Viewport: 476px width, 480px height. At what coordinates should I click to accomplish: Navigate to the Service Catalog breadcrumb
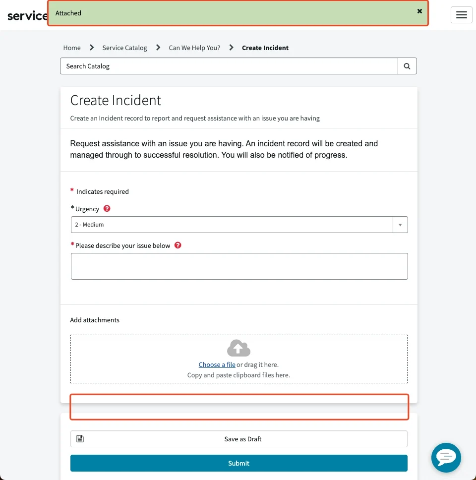coord(124,48)
